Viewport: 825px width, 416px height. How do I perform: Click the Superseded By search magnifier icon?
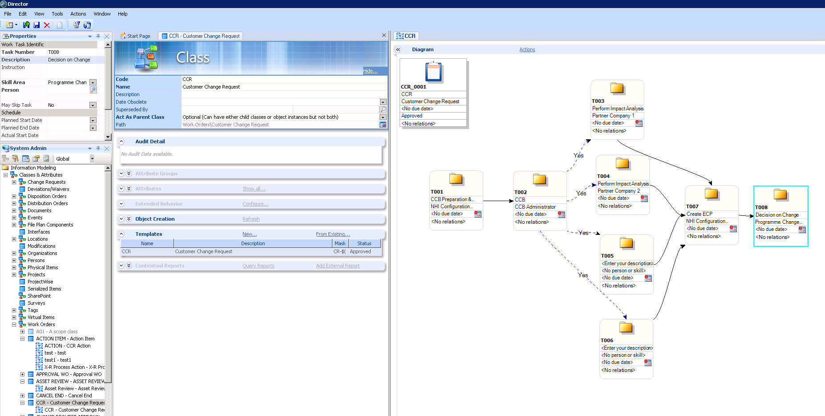point(383,109)
